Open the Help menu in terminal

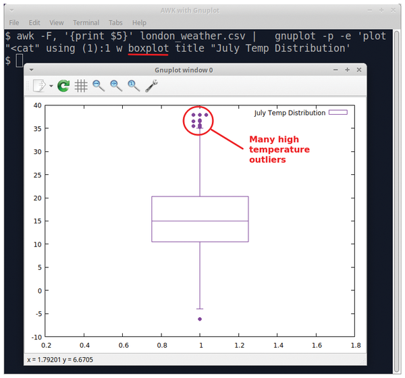coord(139,23)
